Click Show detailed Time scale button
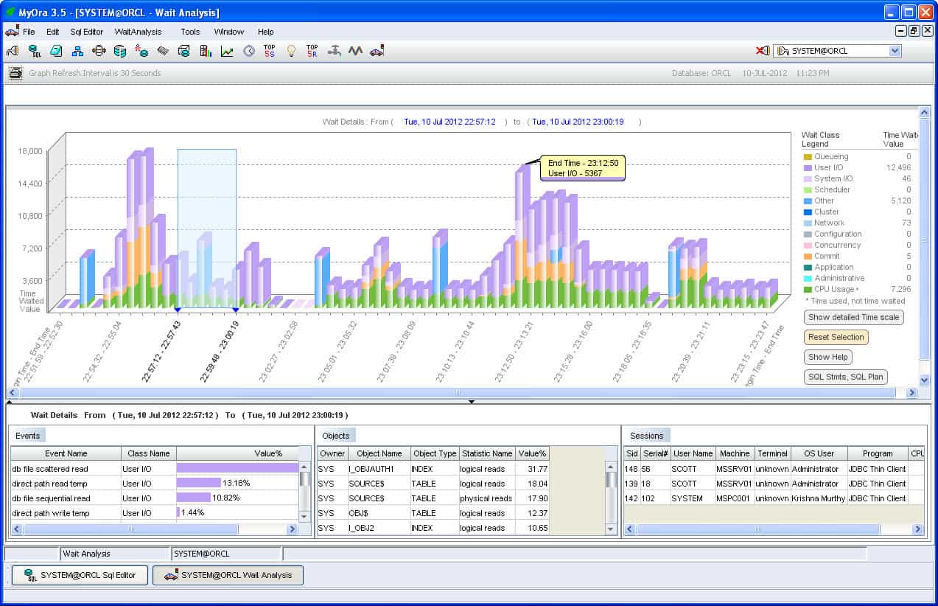938x606 pixels. pyautogui.click(x=853, y=317)
